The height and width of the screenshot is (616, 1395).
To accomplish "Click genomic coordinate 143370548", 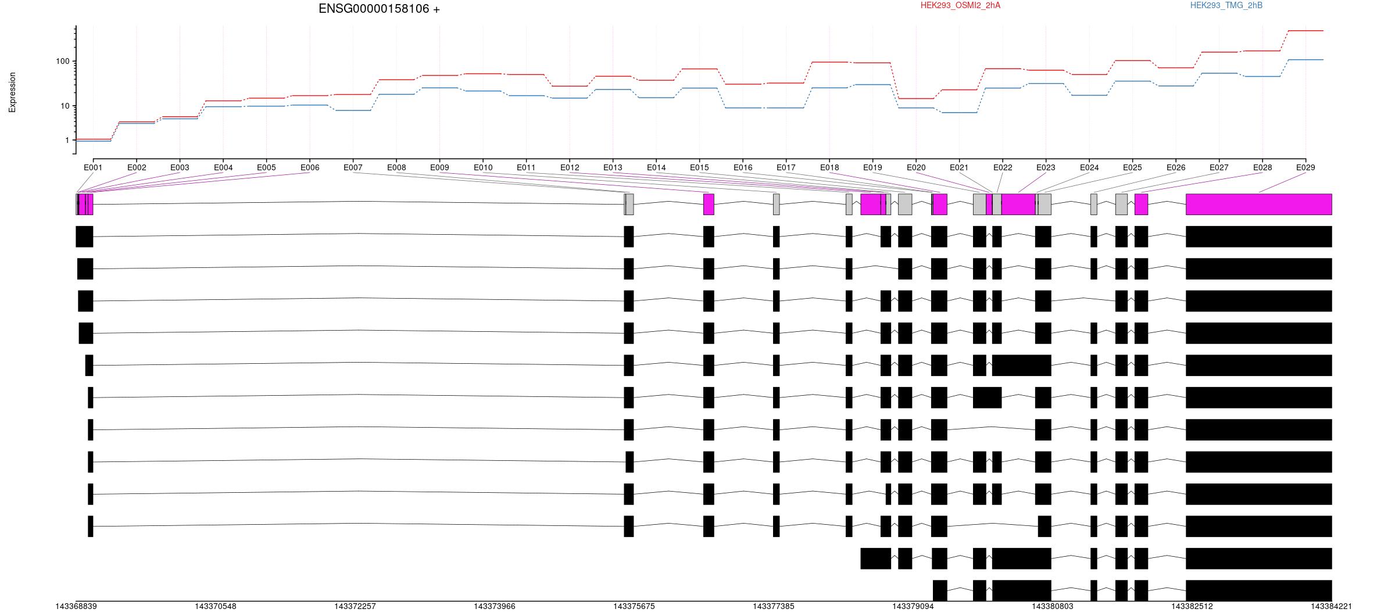I will pos(216,606).
